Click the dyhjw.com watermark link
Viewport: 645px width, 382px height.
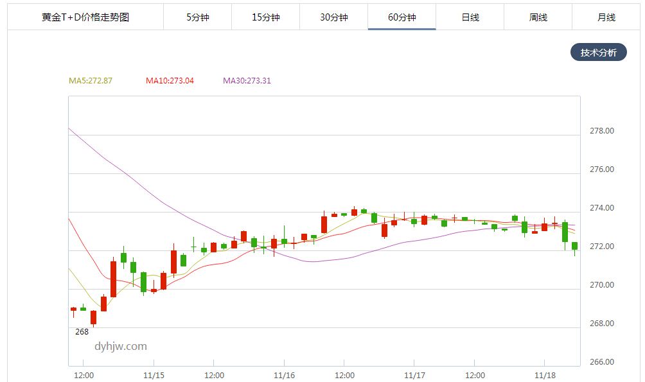[119, 345]
